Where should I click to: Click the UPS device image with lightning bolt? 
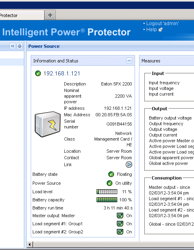tap(48, 124)
